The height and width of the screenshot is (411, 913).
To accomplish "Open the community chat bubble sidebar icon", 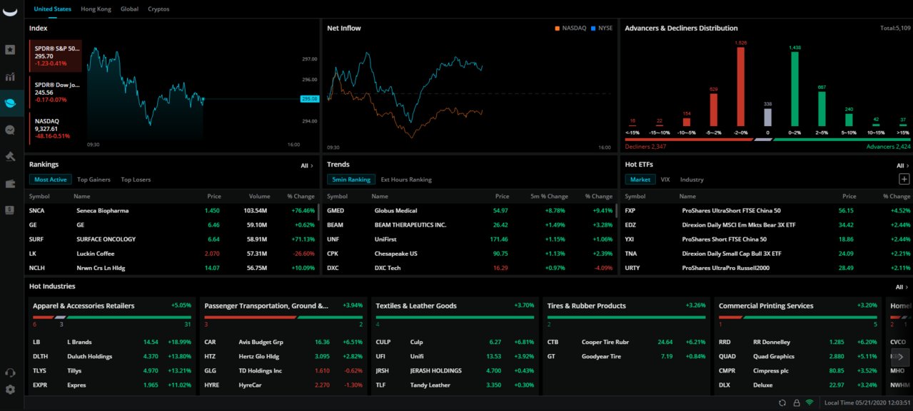I will click(x=10, y=130).
